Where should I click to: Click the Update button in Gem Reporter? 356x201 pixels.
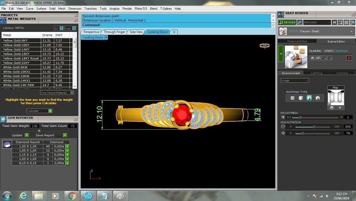(20, 135)
